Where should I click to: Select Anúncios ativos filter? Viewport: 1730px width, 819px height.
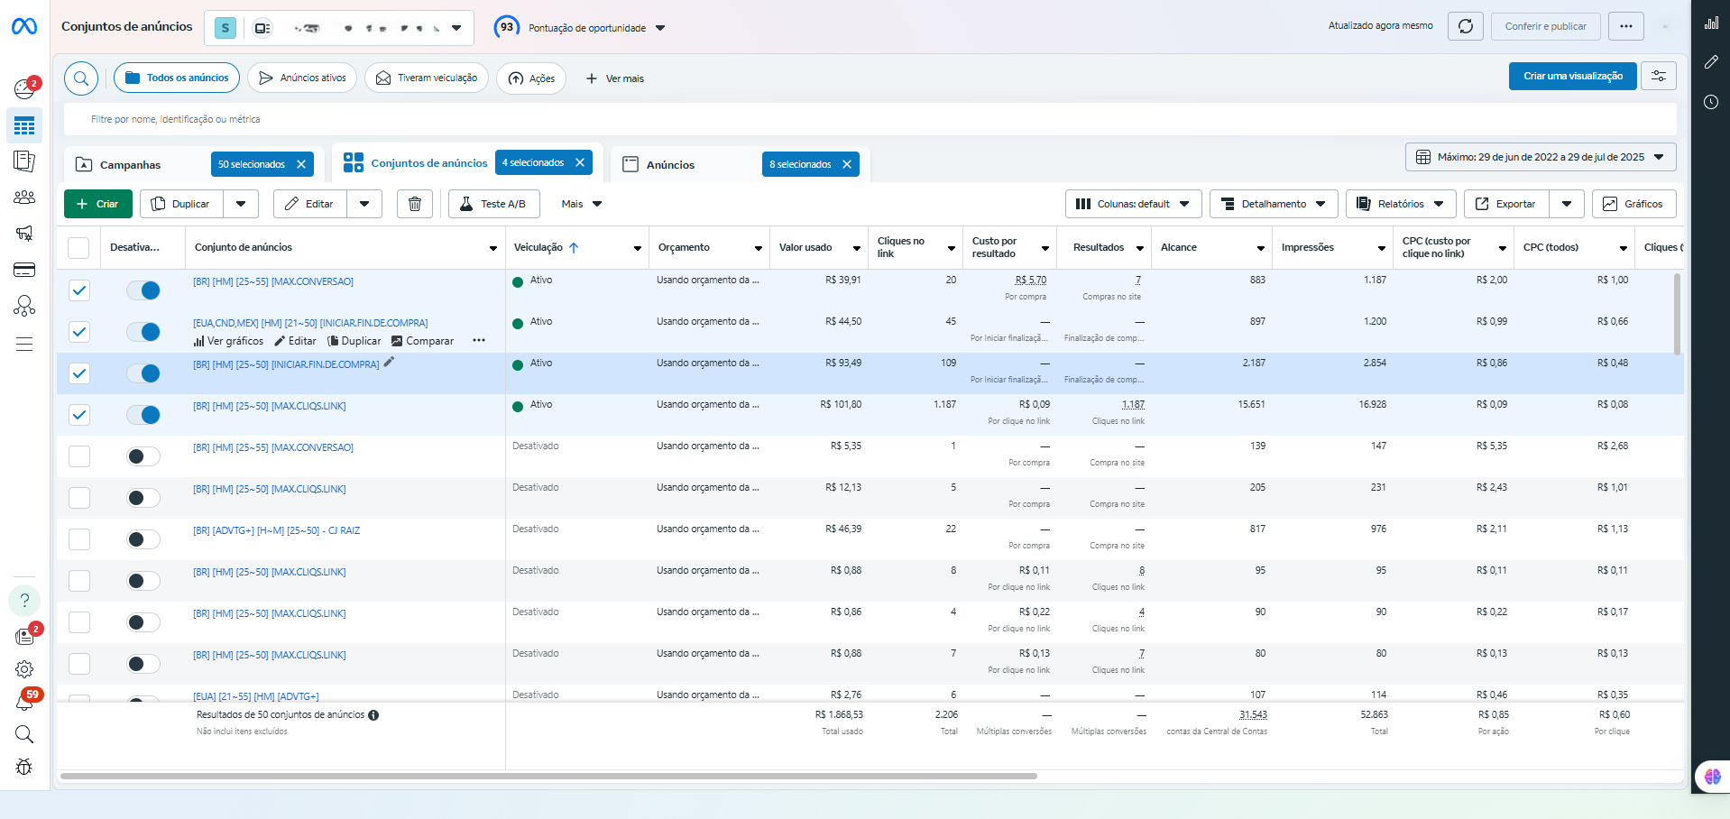coord(302,78)
